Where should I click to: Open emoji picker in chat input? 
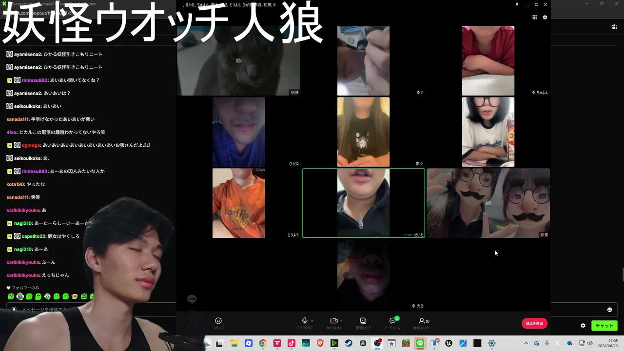pos(609,310)
